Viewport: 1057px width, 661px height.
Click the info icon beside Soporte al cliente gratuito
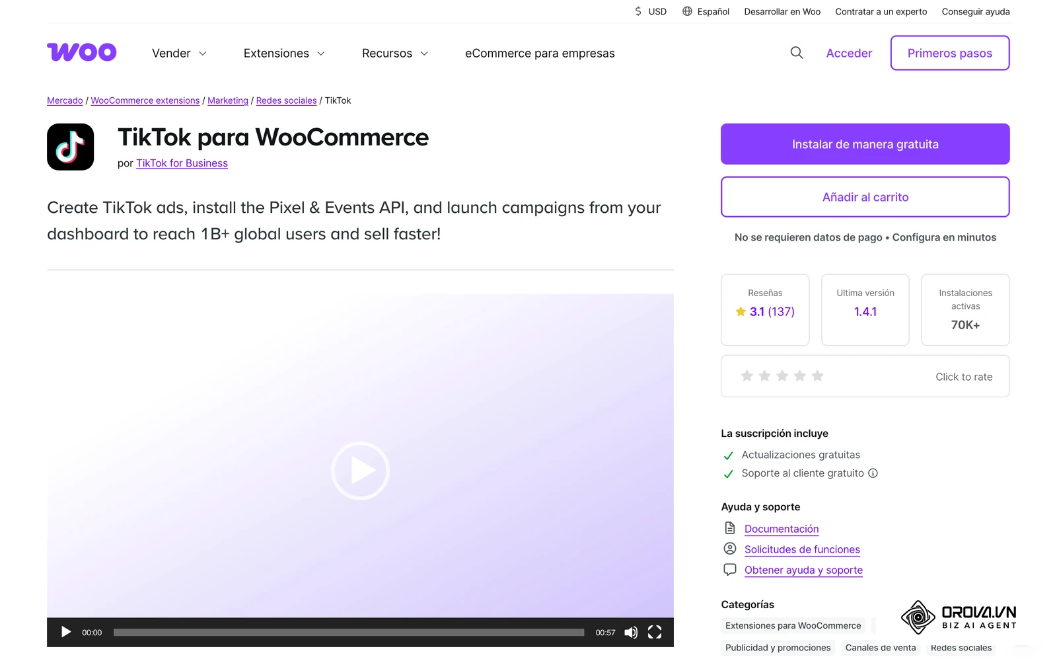(x=873, y=473)
